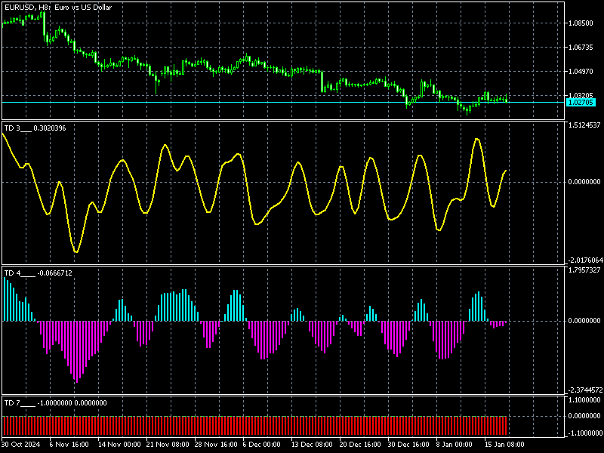Screen dimensions: 604x453
Task: Click the 28 Nov 16:00 time label
Action: [x=216, y=445]
